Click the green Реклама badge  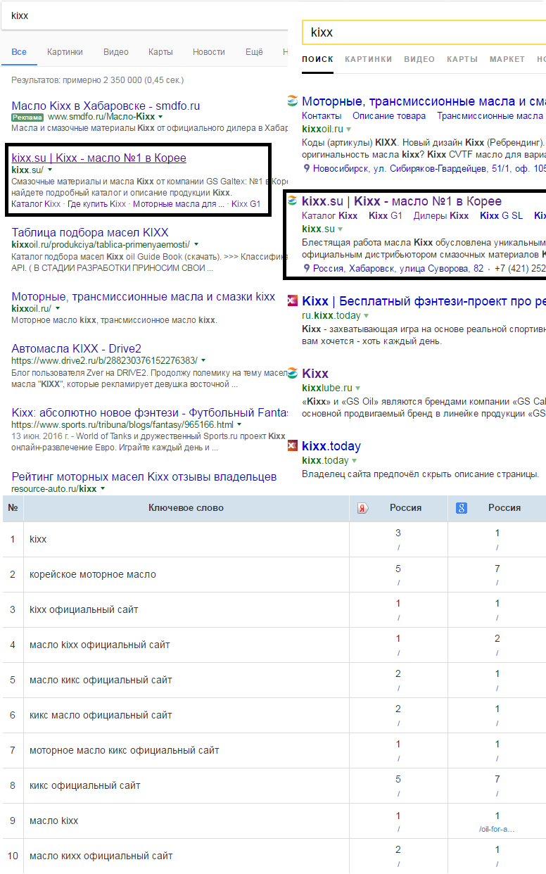tap(27, 117)
